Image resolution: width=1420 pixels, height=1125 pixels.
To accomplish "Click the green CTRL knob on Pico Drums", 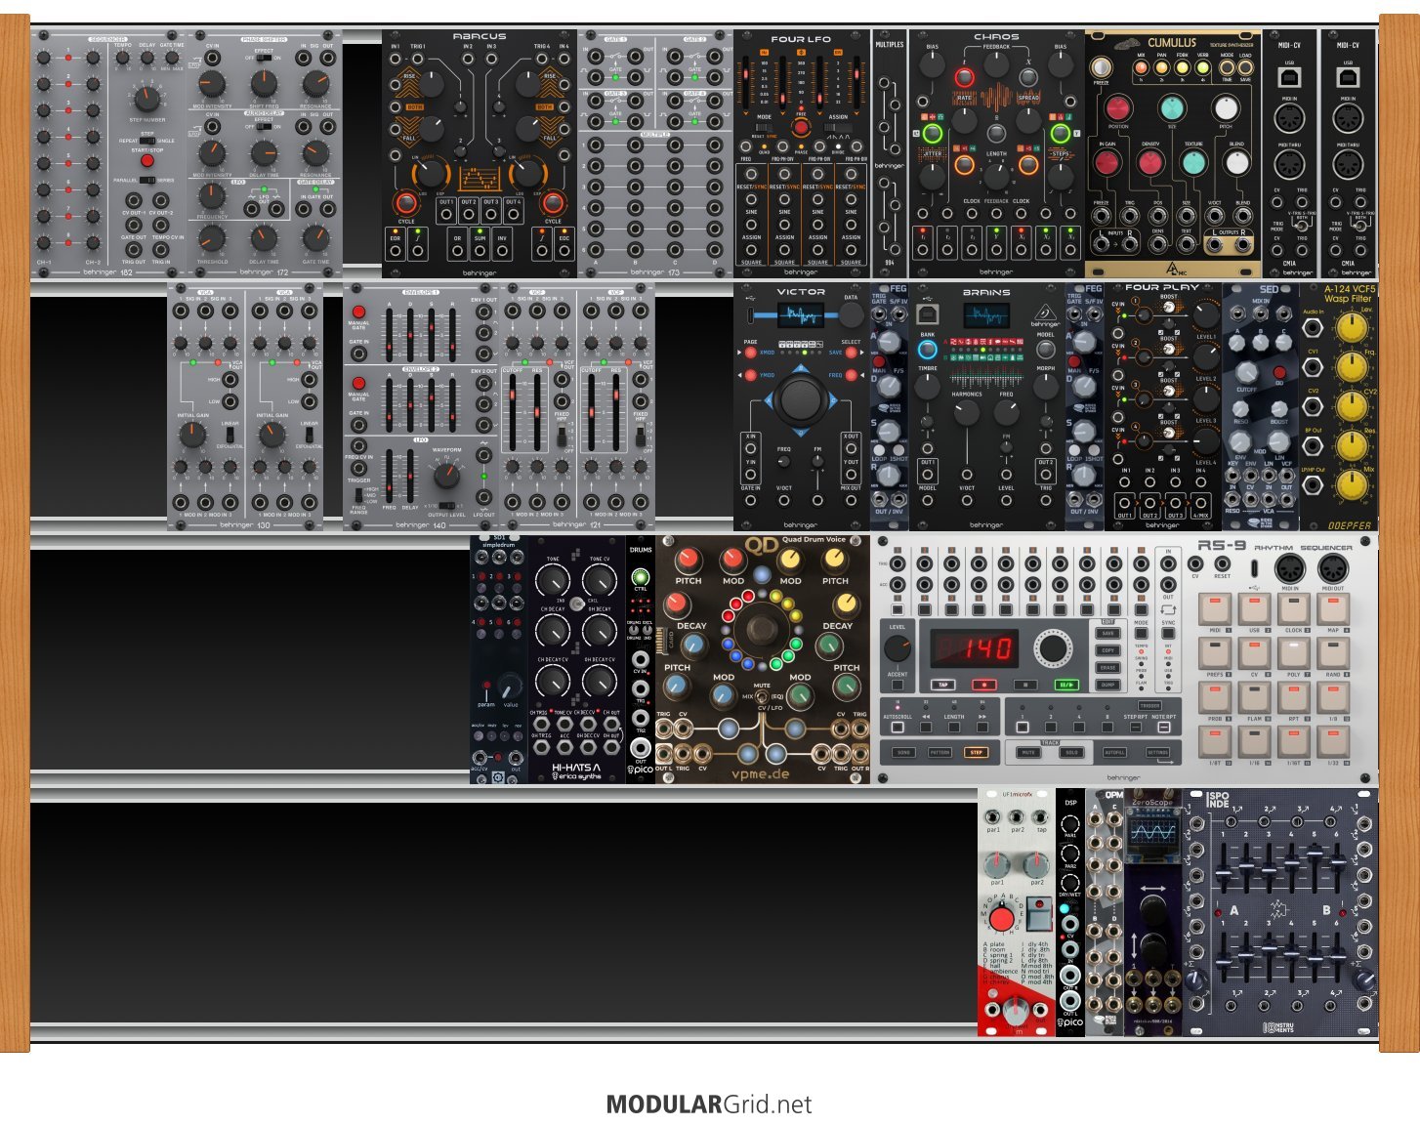I will click(641, 576).
